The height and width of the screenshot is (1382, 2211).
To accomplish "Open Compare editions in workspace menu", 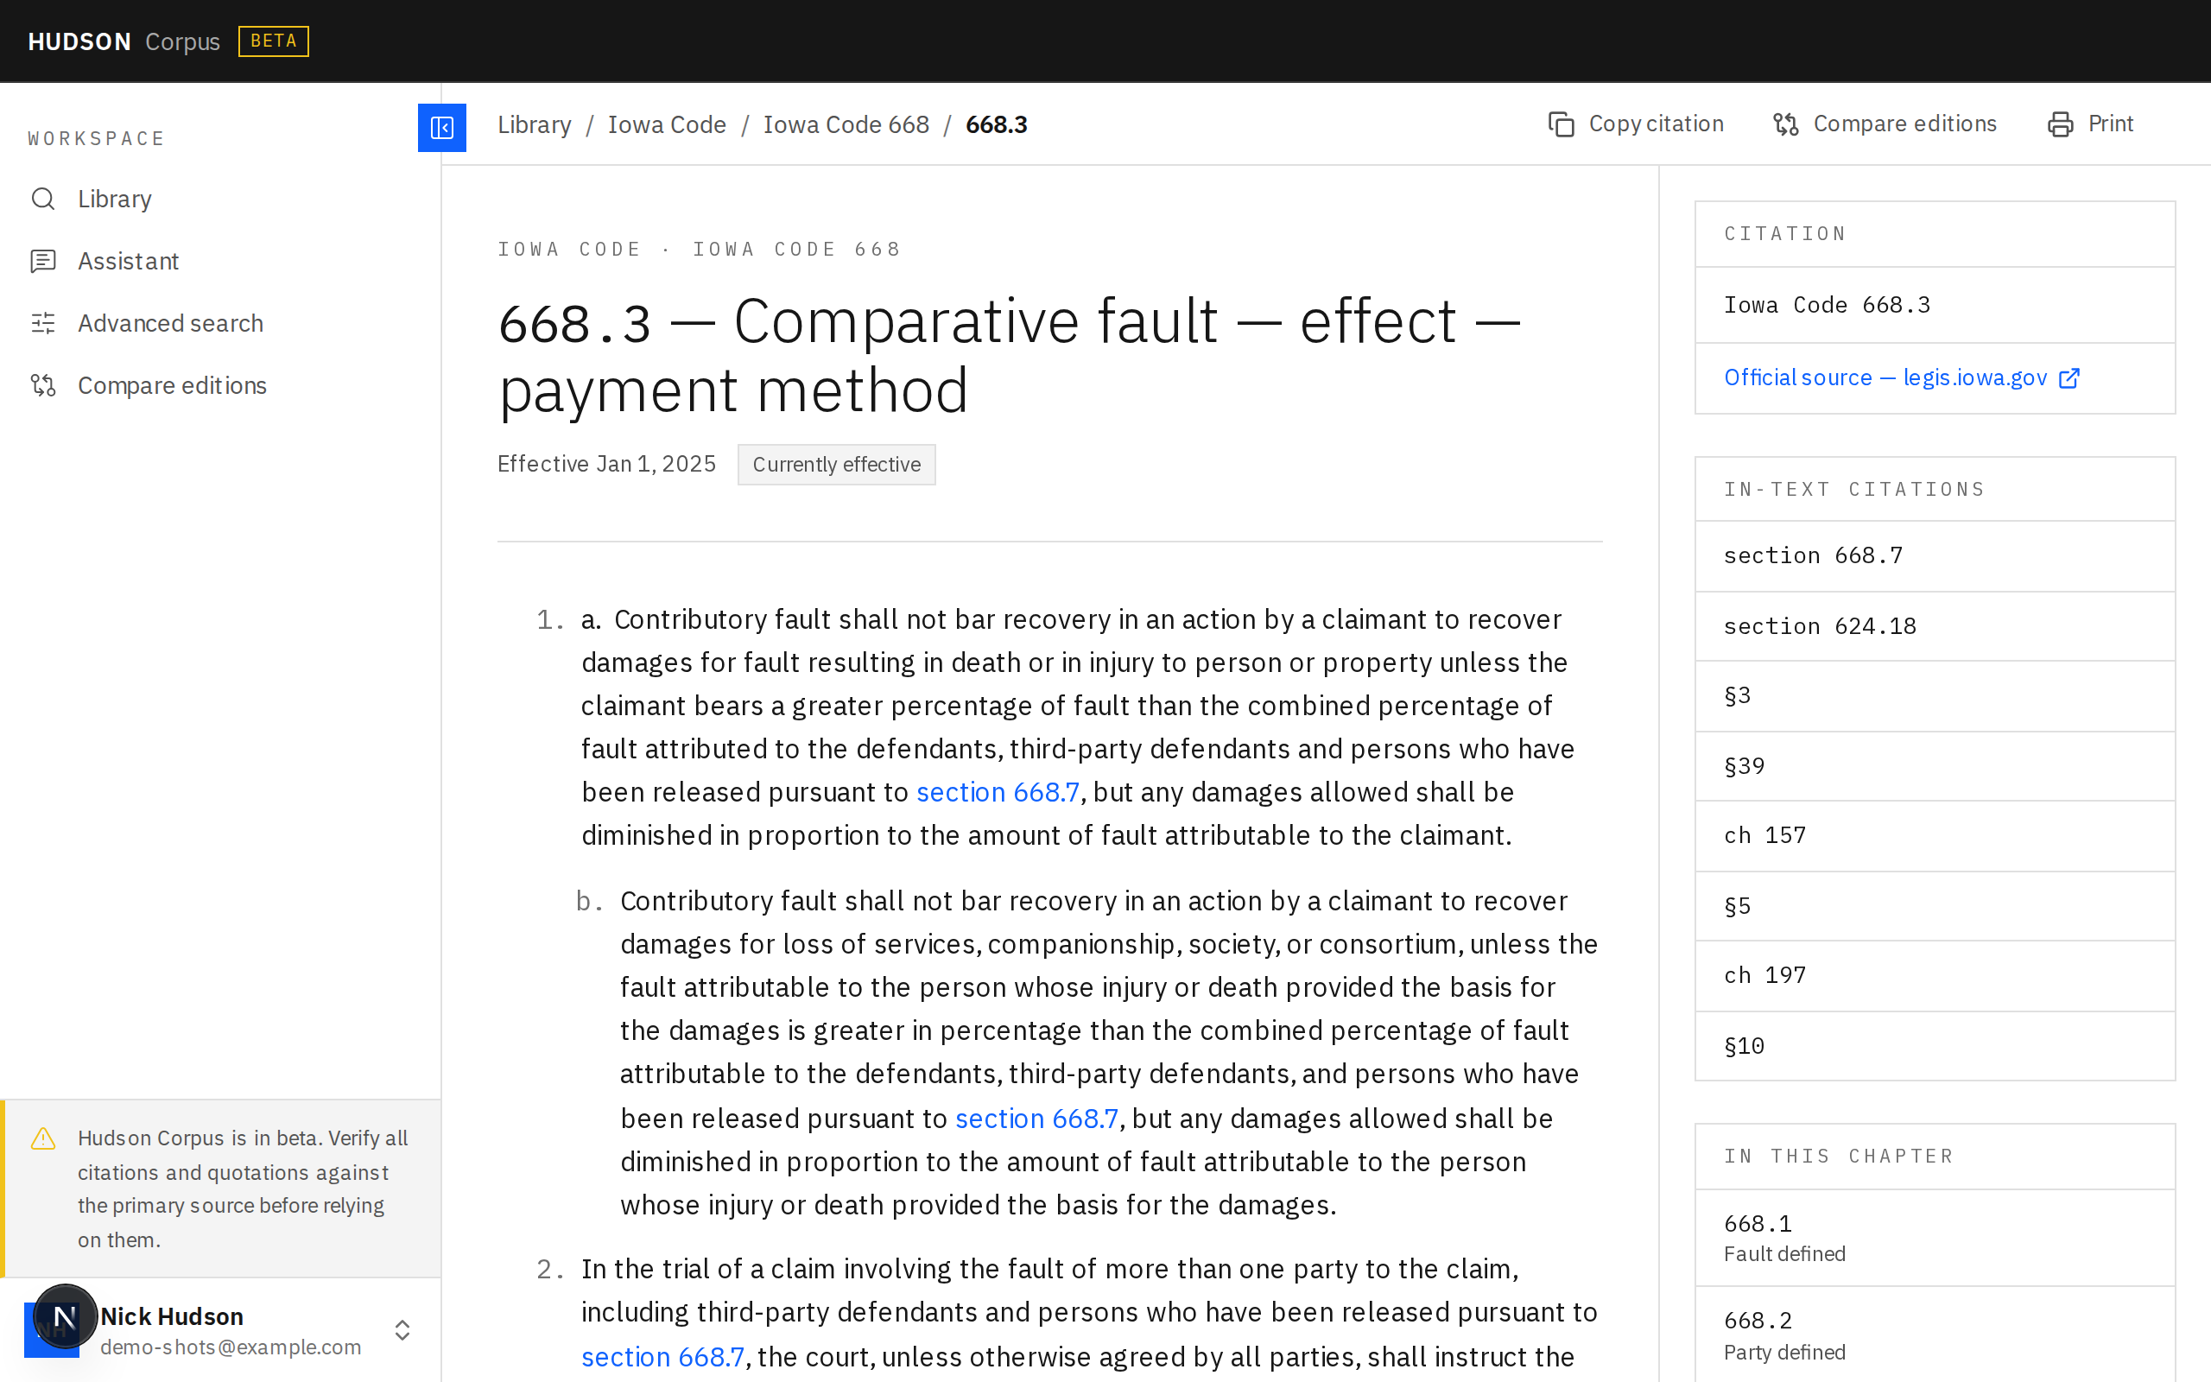I will (220, 385).
